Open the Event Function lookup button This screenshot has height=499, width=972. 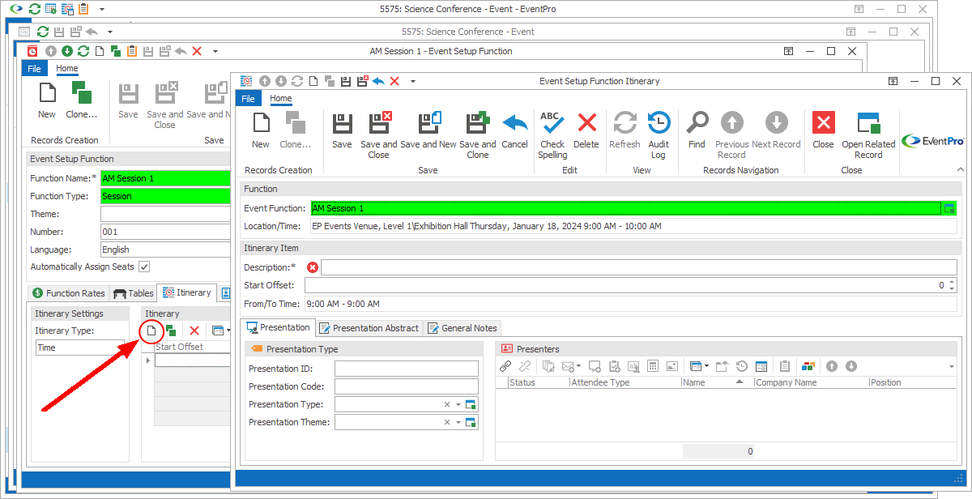pyautogui.click(x=949, y=208)
